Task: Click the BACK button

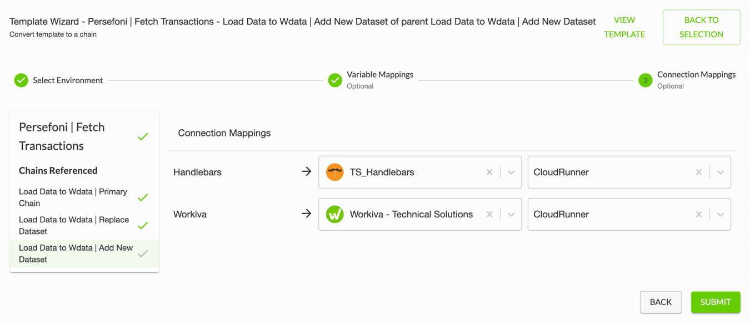Action: pyautogui.click(x=661, y=302)
